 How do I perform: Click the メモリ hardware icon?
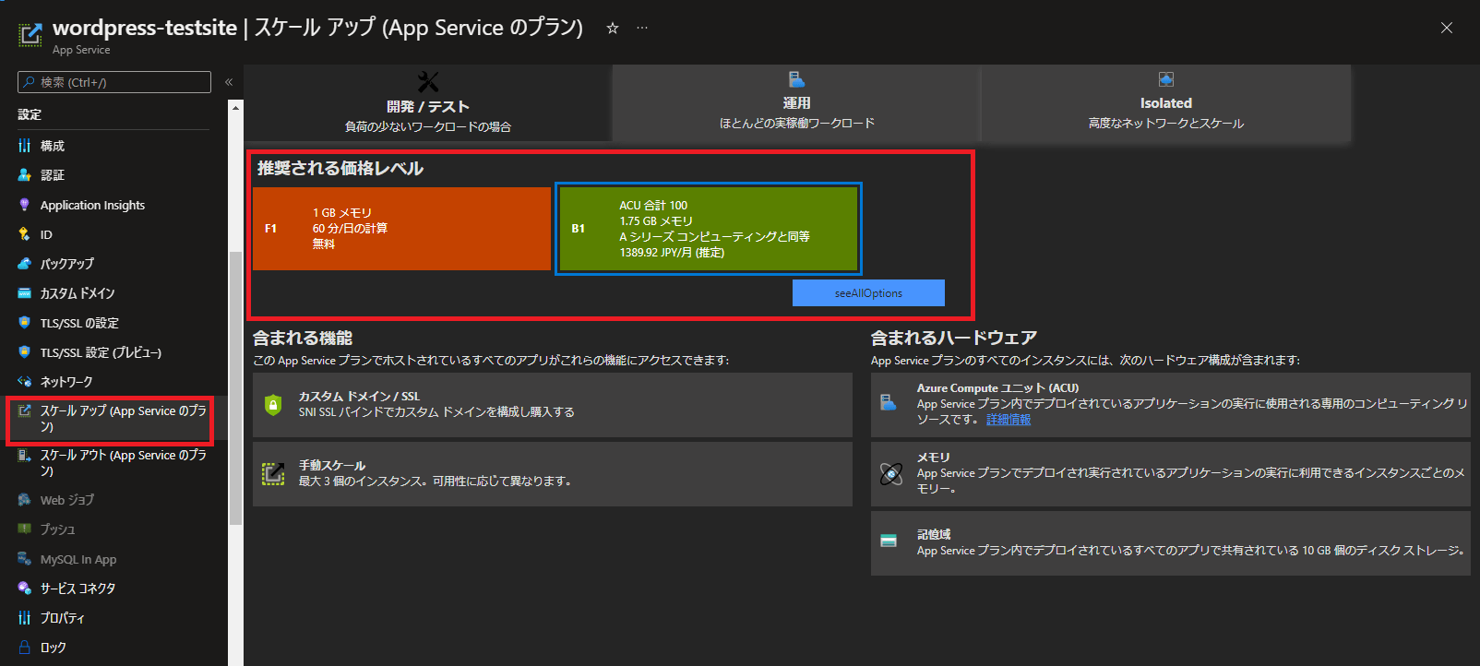point(891,474)
